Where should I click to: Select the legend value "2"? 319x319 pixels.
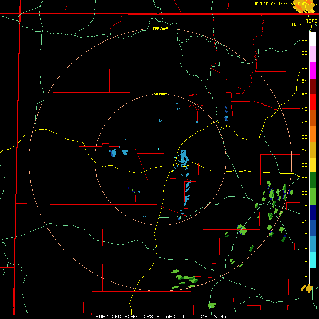(306, 263)
